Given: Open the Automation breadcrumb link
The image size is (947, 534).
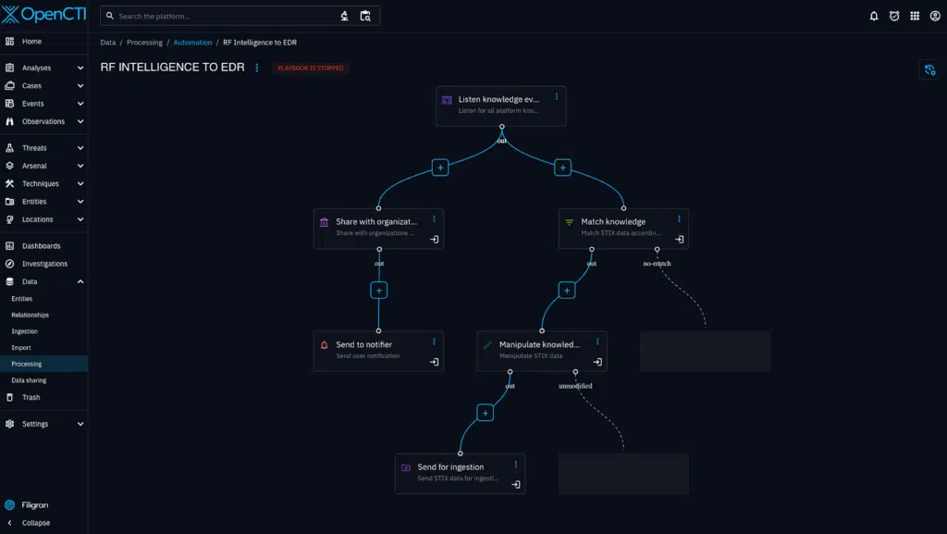Looking at the screenshot, I should pyautogui.click(x=192, y=42).
